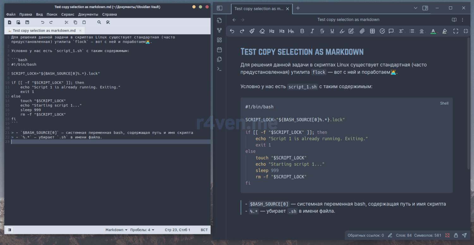This screenshot has height=245, width=474.
Task: Open the Сервис menu
Action: tap(68, 14)
